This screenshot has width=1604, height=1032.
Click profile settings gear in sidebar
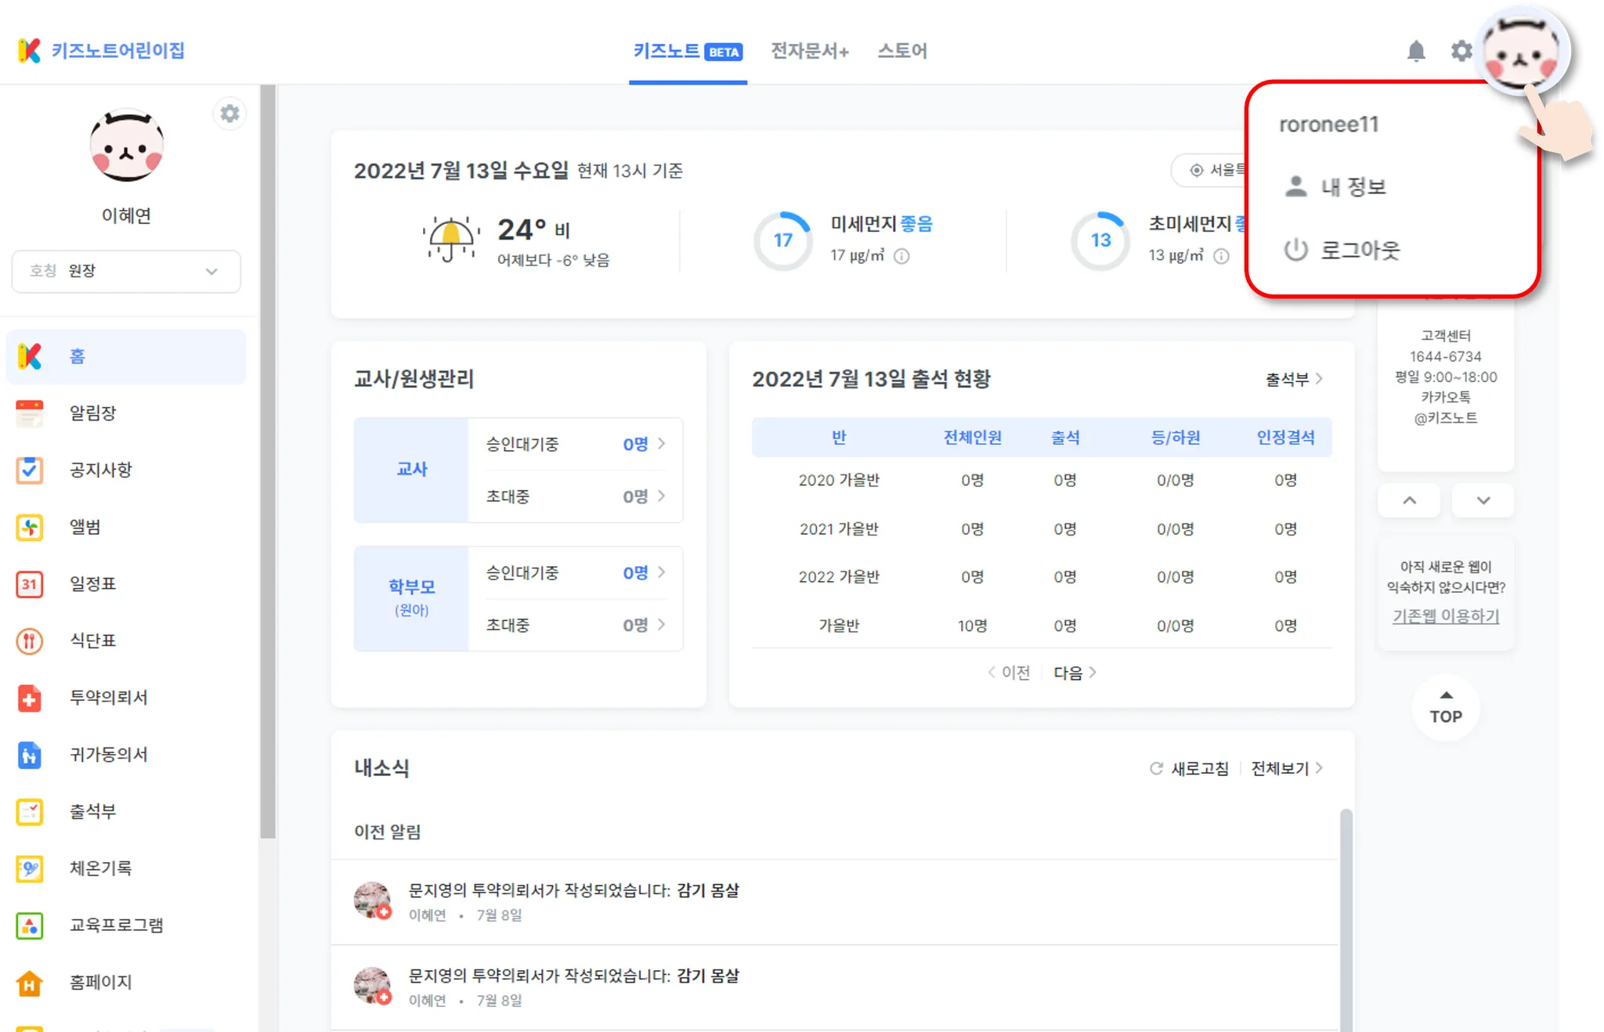[229, 114]
